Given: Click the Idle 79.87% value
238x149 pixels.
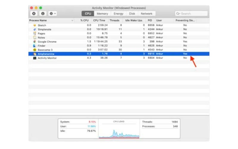Looking at the screenshot, I should pos(91,131).
